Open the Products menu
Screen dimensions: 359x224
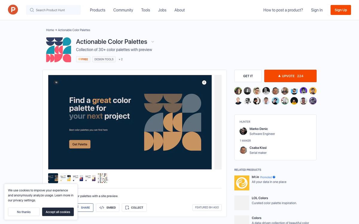click(98, 10)
